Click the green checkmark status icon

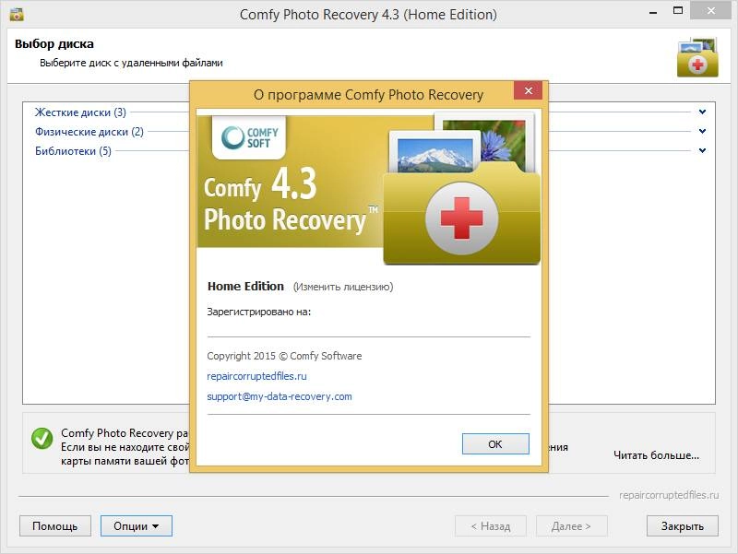click(x=42, y=438)
